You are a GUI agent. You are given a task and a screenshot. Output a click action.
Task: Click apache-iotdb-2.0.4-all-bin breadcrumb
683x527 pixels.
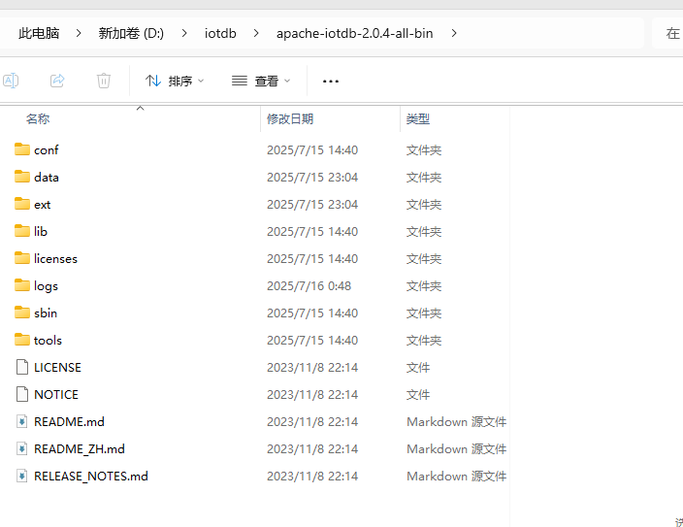(x=354, y=33)
